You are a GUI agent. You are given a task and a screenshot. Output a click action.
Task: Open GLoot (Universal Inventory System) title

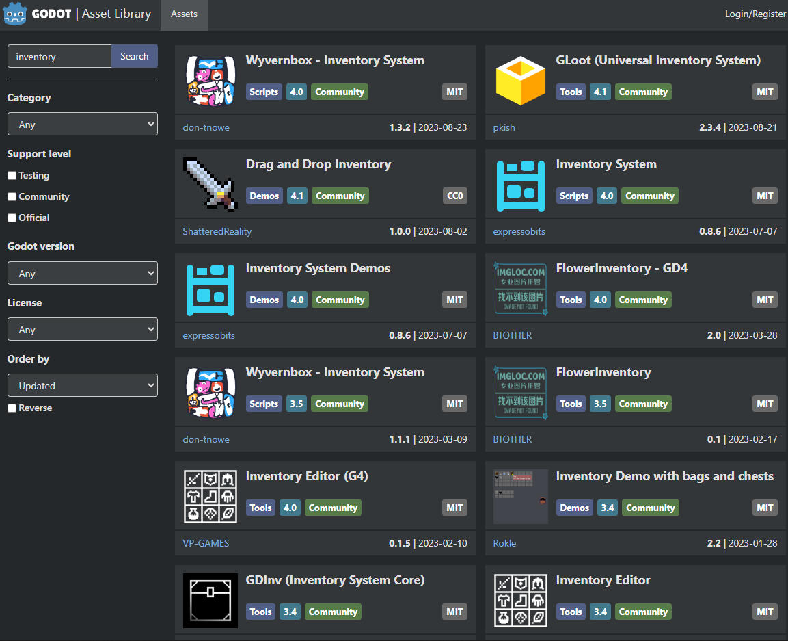click(x=658, y=60)
